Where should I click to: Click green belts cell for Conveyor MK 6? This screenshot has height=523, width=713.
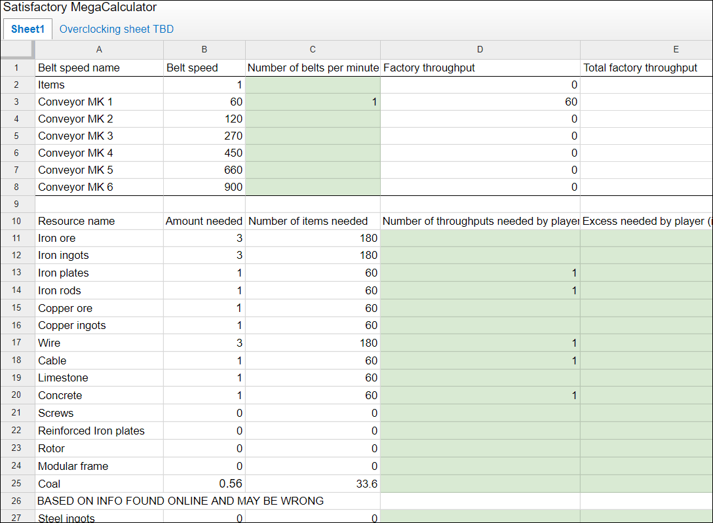(x=313, y=187)
